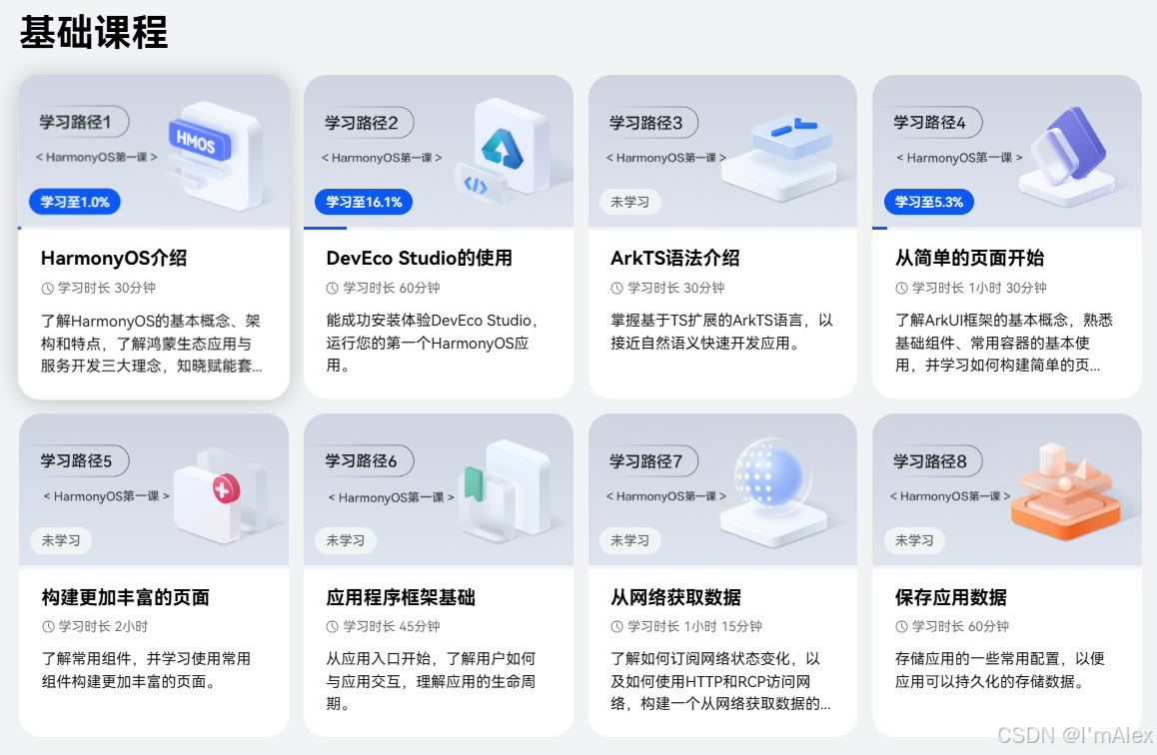Click 未学习 badge in 学习路径8 card

(x=914, y=540)
